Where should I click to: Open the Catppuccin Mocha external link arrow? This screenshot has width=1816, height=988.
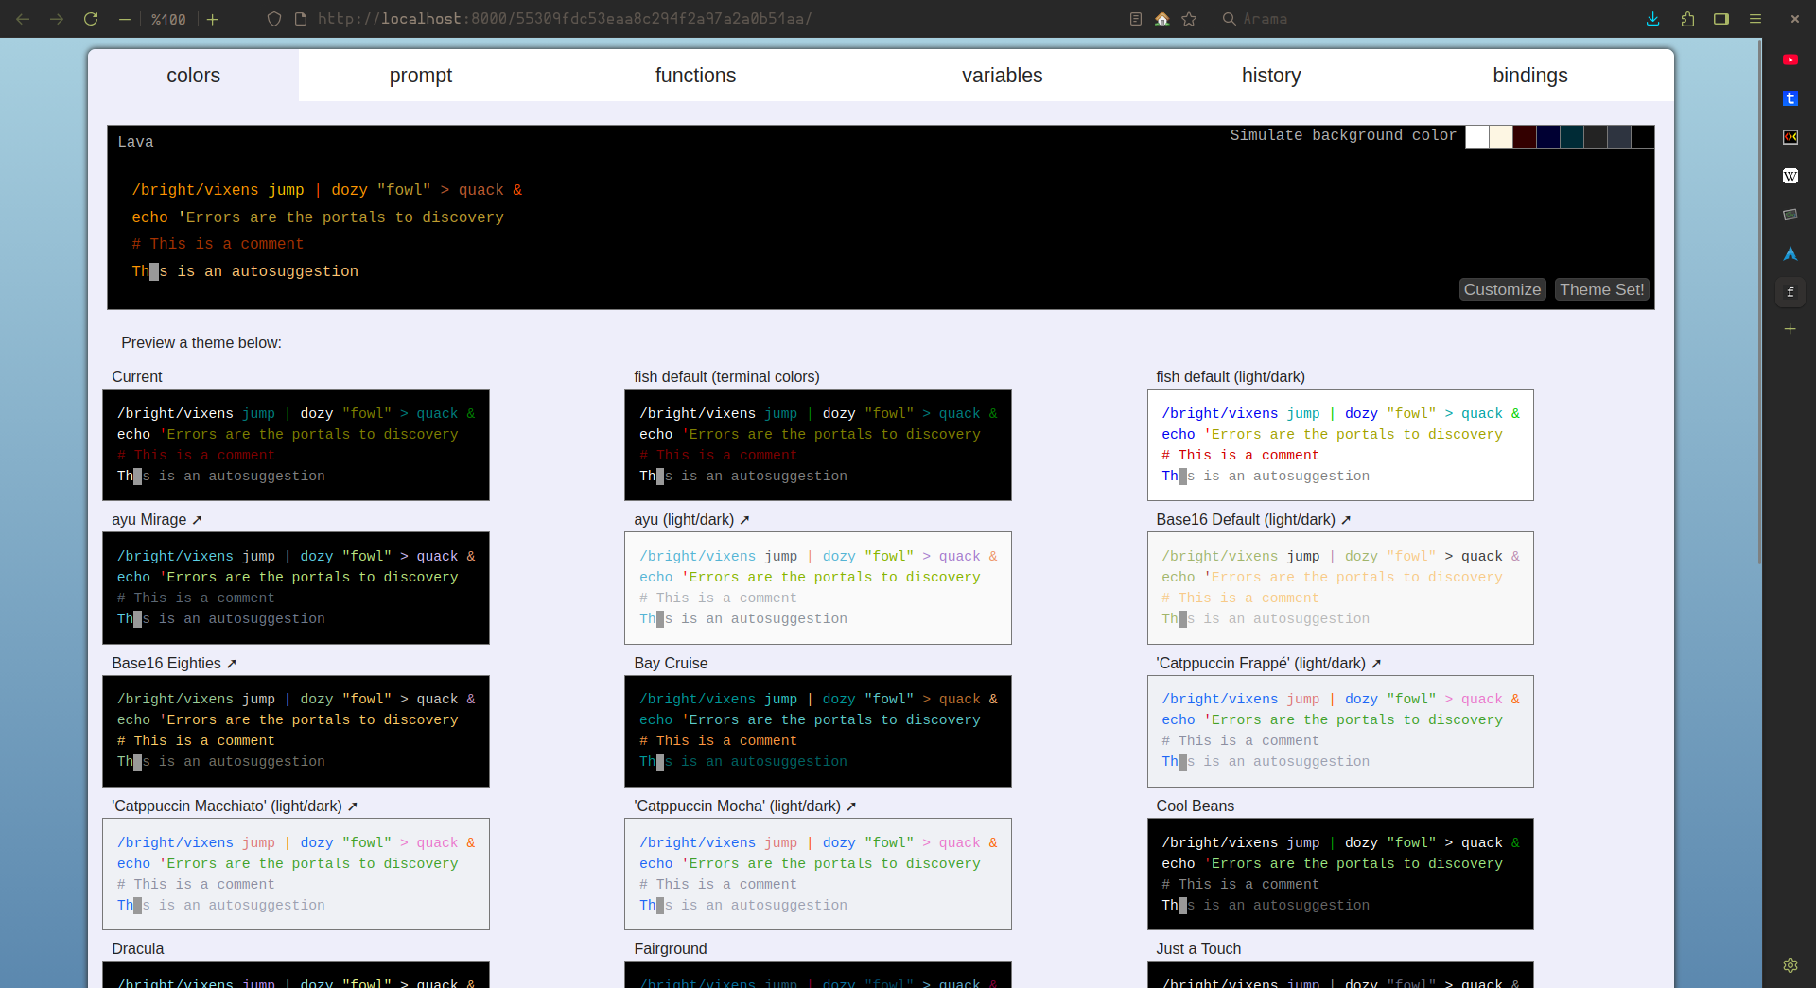[x=851, y=806]
